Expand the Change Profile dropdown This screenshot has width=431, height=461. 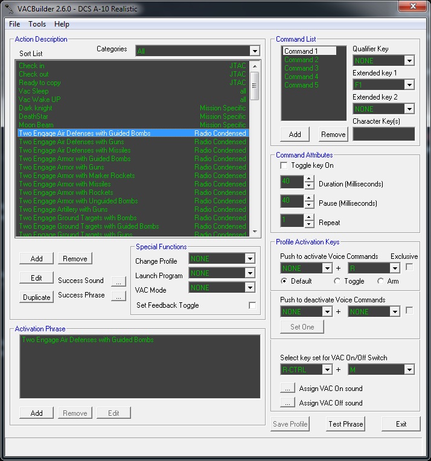click(x=250, y=259)
